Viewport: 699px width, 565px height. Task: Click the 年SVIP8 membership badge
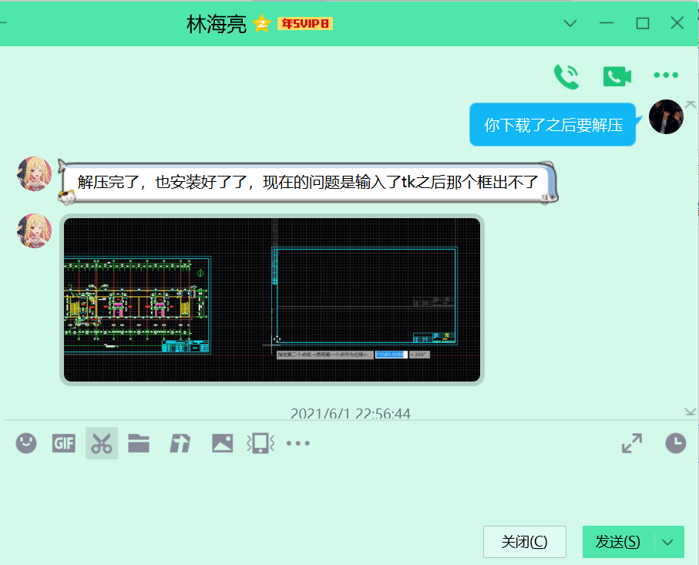(x=304, y=24)
